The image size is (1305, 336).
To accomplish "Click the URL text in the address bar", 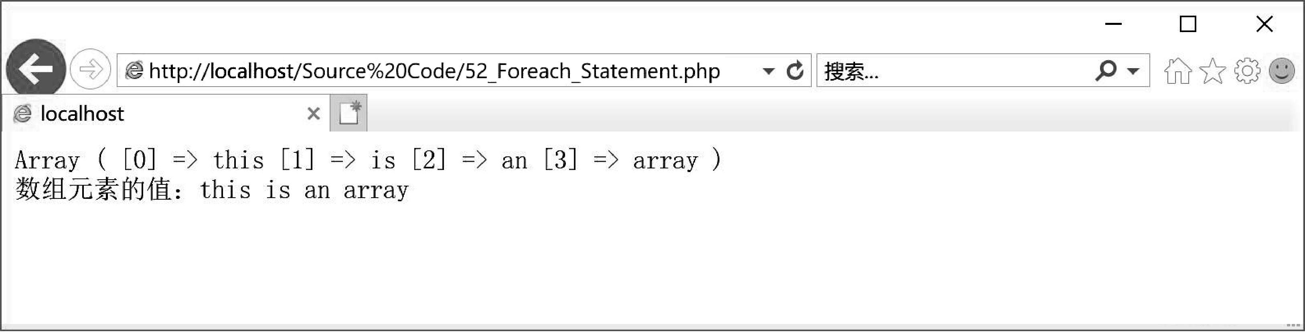I will click(434, 71).
